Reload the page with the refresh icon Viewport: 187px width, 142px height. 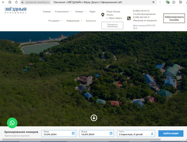16,2
